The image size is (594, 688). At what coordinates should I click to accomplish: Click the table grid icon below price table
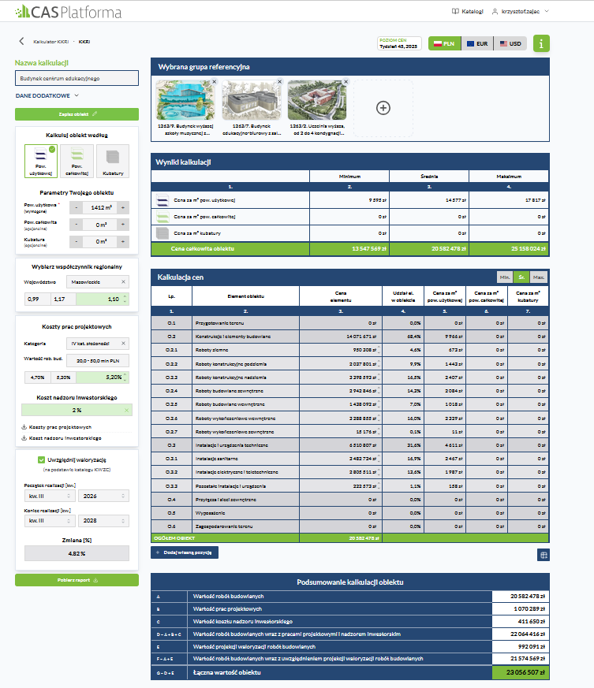point(543,555)
